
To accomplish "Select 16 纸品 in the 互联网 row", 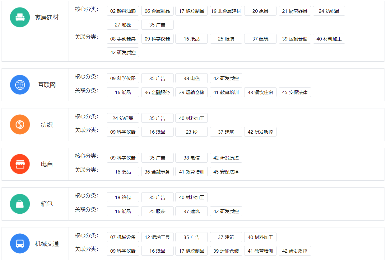I will (123, 92).
